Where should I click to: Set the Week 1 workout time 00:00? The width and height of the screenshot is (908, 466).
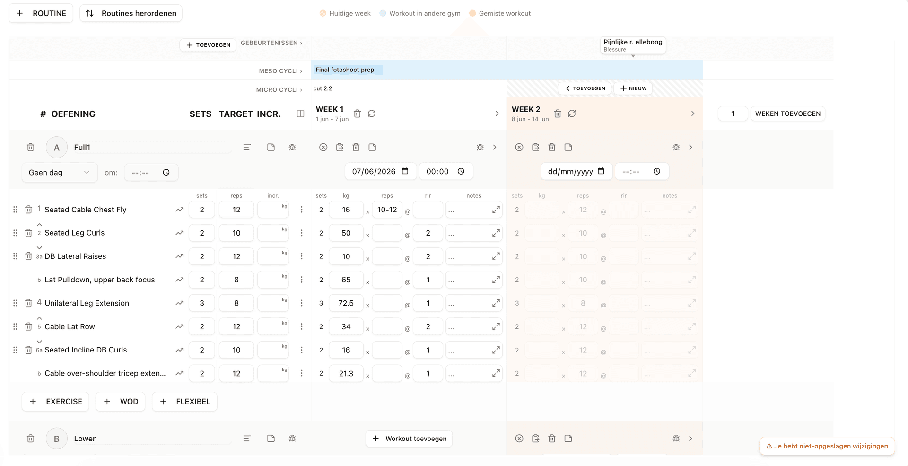click(x=446, y=171)
